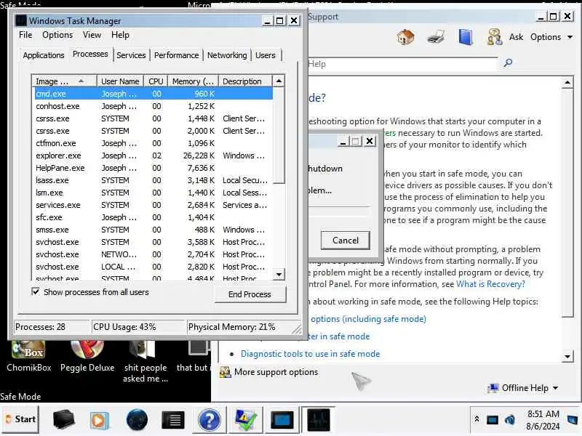This screenshot has height=436, width=582.
Task: Select the conhost.exe process row
Action: tap(154, 106)
